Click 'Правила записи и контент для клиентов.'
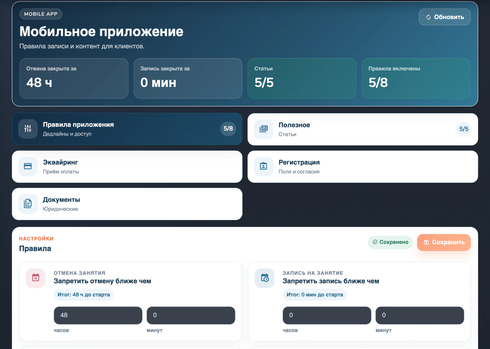Image resolution: width=490 pixels, height=349 pixels. point(82,46)
